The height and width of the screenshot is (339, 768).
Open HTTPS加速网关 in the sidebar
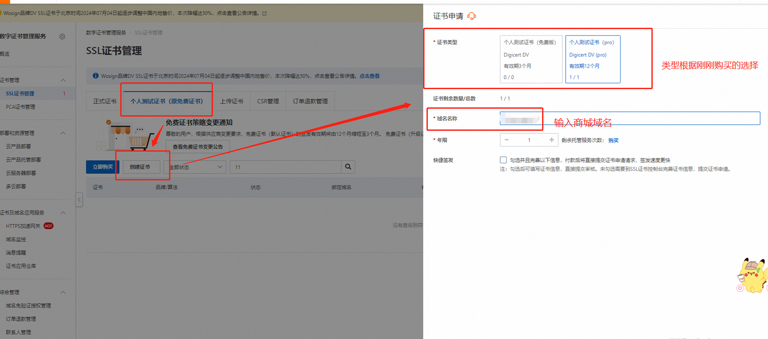click(23, 226)
